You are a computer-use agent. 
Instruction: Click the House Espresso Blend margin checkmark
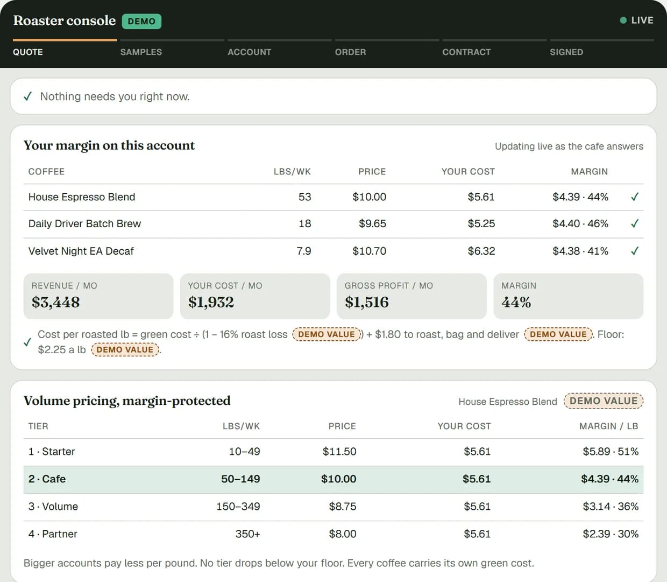coord(635,197)
